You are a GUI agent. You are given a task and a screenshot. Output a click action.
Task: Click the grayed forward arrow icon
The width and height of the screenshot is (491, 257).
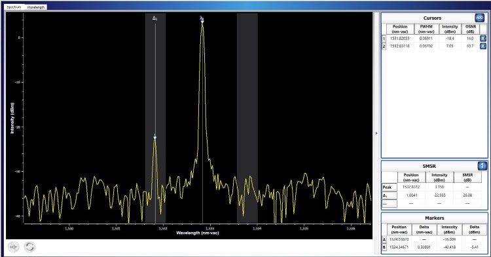(13, 247)
